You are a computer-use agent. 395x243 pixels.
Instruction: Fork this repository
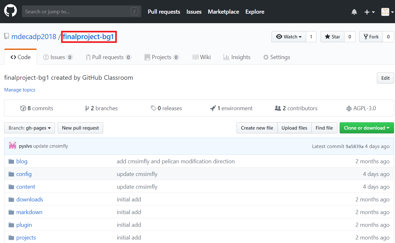(371, 37)
